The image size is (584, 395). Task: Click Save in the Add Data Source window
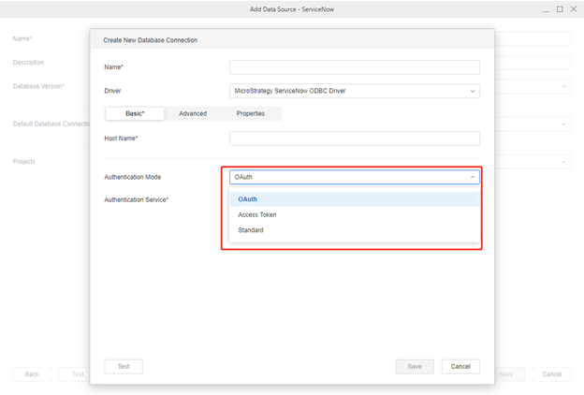509,374
